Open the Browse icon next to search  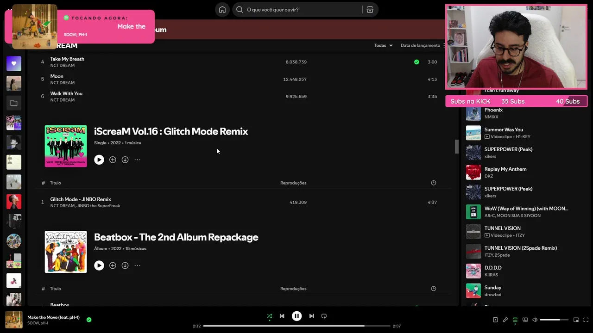pos(370,10)
